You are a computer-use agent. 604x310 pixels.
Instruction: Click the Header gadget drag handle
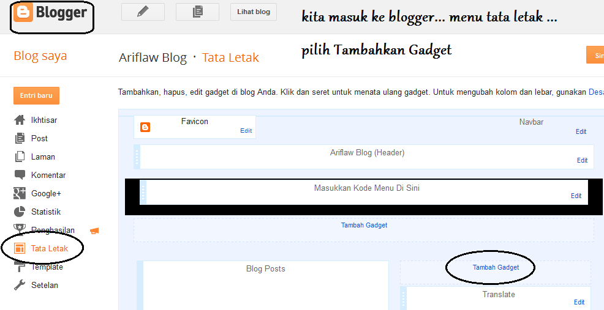[137, 157]
